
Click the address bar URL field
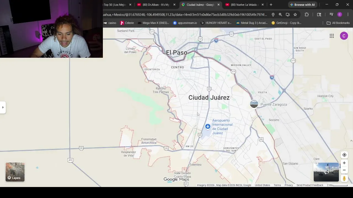click(185, 15)
